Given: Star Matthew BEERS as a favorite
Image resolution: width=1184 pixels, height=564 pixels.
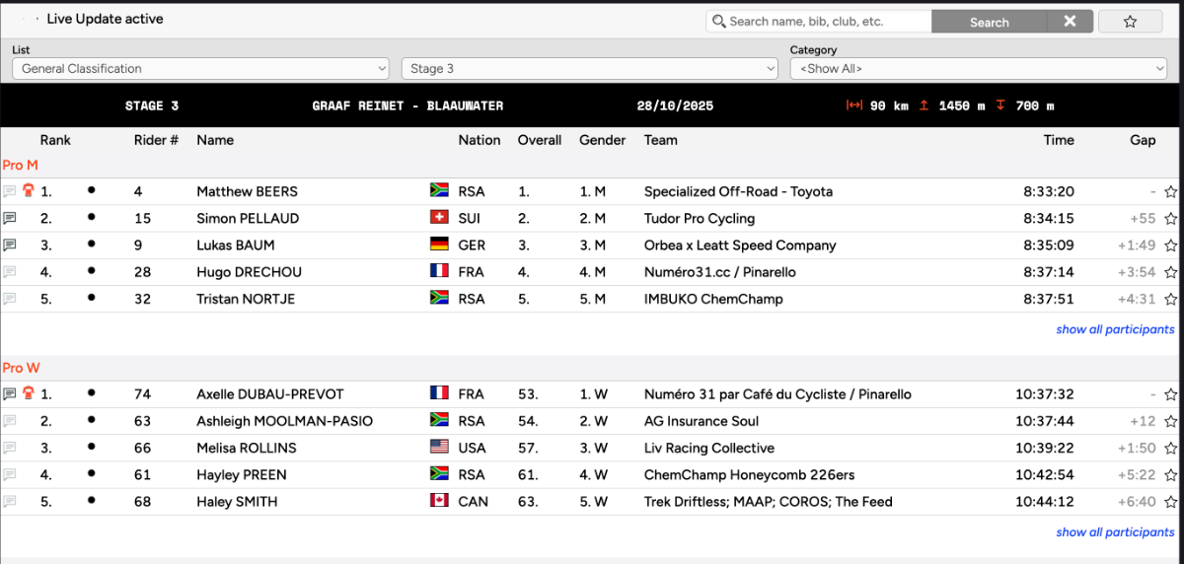Looking at the screenshot, I should tap(1170, 192).
